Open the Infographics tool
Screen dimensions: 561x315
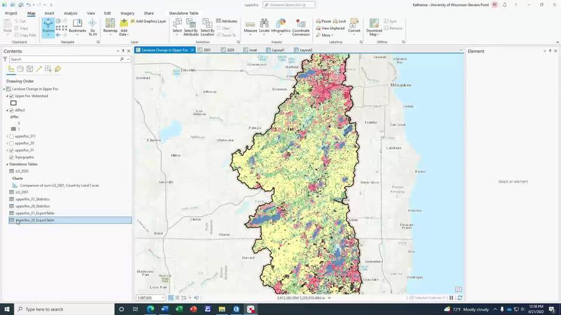pyautogui.click(x=281, y=27)
